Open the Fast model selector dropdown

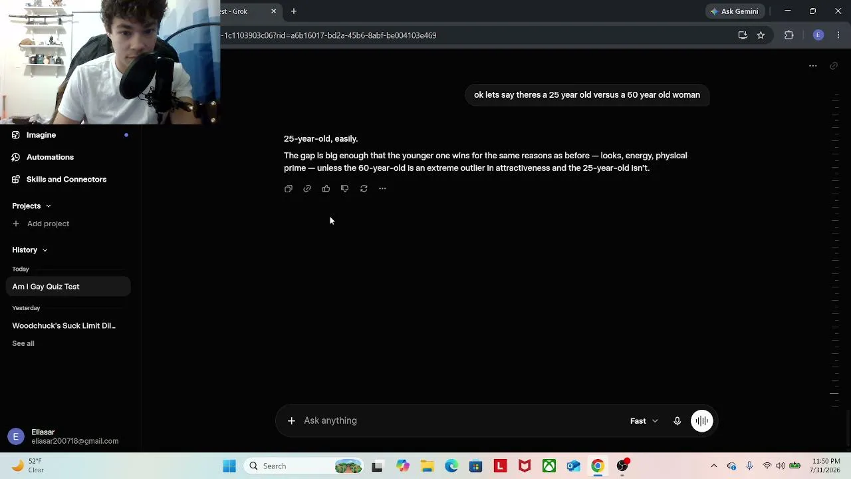click(x=644, y=420)
